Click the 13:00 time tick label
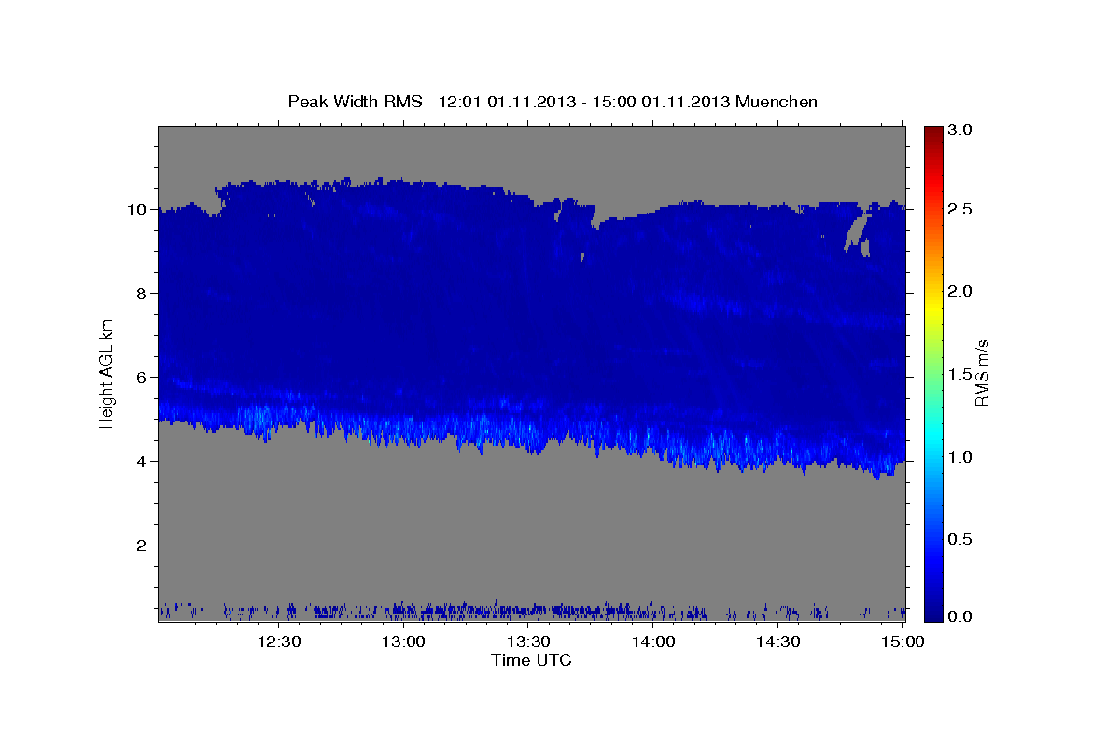 (404, 642)
